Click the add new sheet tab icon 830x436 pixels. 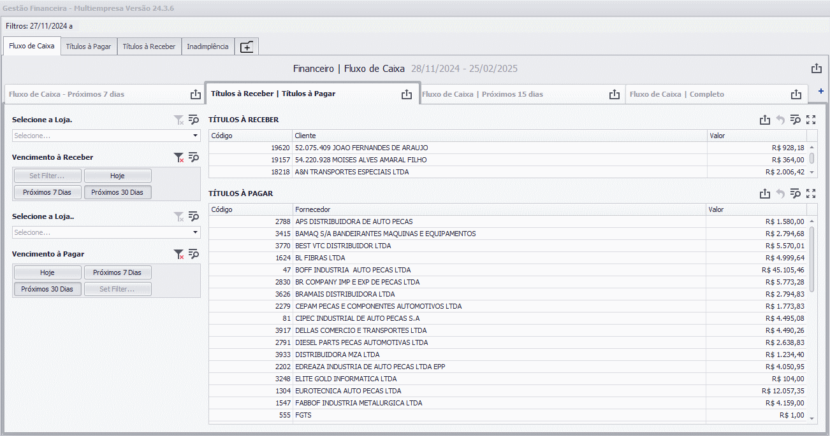click(247, 46)
